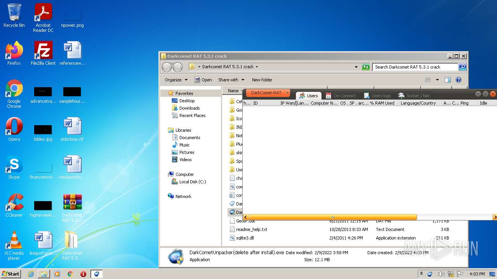Expand the Organize menu in Explorer
The image size is (497, 279).
(176, 80)
